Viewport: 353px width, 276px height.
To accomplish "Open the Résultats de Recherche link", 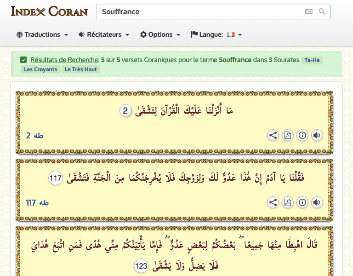I will (x=64, y=60).
